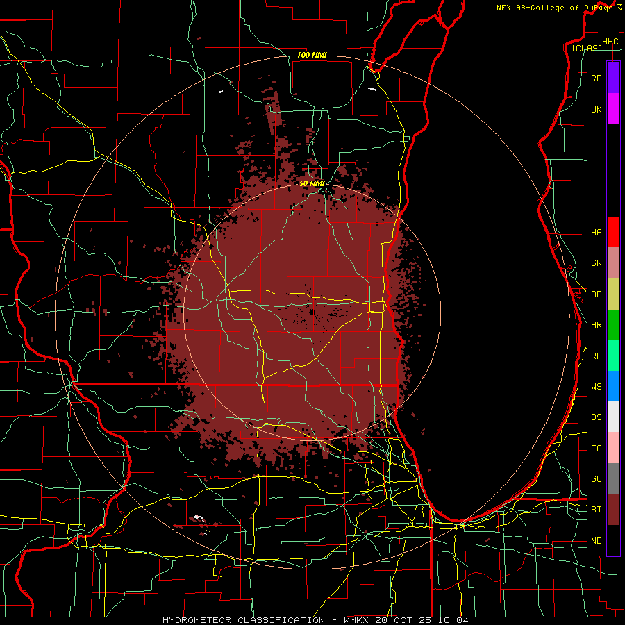Image resolution: width=625 pixels, height=625 pixels.
Task: Click the magenta UK legend color swatch
Action: pyautogui.click(x=613, y=109)
